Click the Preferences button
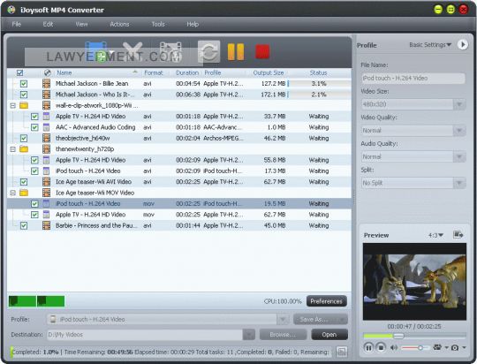This screenshot has height=364, width=477. tap(327, 301)
